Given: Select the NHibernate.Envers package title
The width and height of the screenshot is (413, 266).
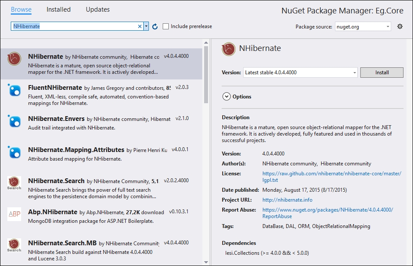Looking at the screenshot, I should coord(57,119).
